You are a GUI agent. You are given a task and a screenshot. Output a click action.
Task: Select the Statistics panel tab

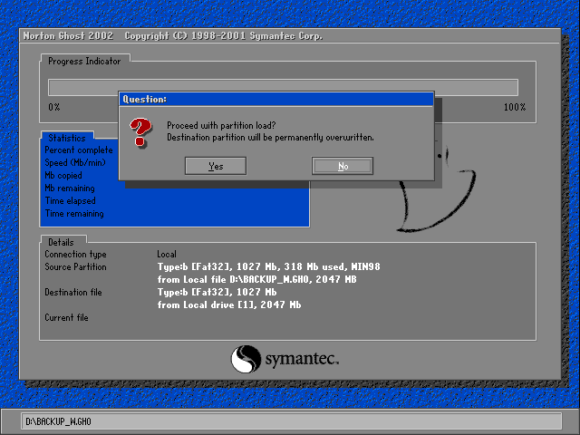[x=67, y=138]
